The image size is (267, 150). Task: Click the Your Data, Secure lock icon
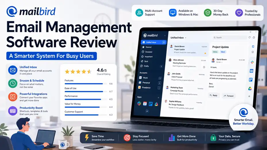click(213, 138)
